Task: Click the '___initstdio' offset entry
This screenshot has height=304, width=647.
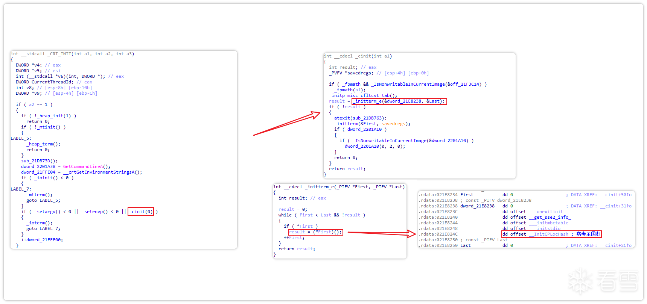Action: click(545, 228)
